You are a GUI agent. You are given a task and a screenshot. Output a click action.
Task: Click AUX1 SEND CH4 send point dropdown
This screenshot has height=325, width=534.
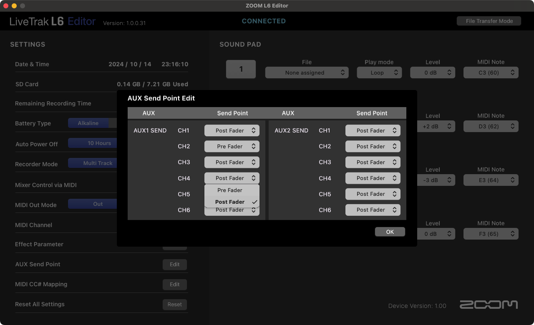coord(232,178)
